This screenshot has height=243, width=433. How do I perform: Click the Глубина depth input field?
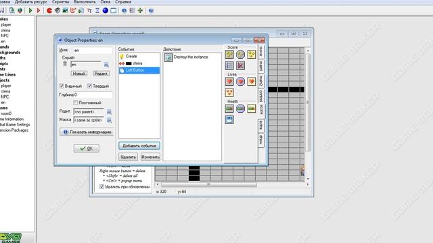pos(93,94)
